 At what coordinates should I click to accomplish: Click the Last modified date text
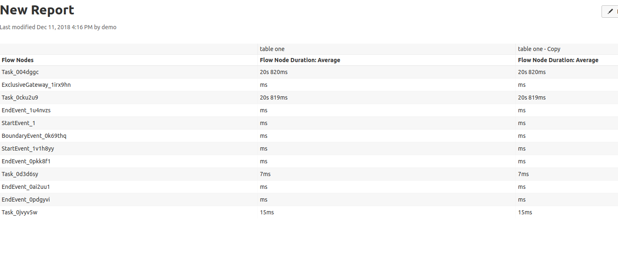pyautogui.click(x=58, y=27)
